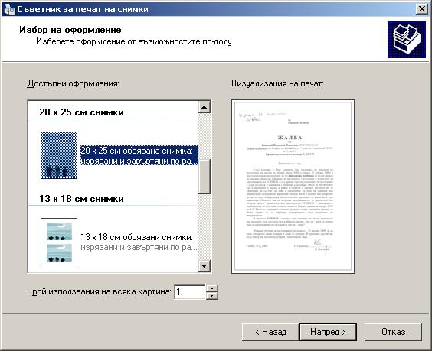Select the 13 x 18 см cropped layout thumbnail
Viewport: 432px width, 351px height.
59,242
